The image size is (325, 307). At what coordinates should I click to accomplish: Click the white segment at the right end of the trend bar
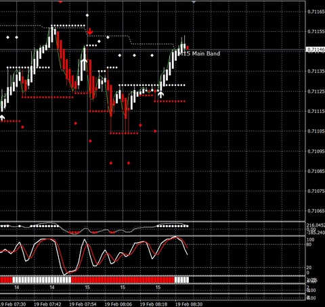(182, 280)
